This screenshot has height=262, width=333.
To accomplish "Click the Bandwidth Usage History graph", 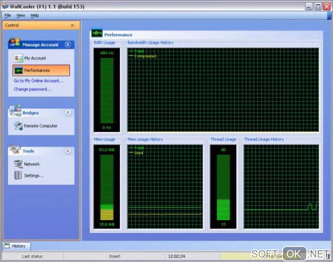I will 223,90.
